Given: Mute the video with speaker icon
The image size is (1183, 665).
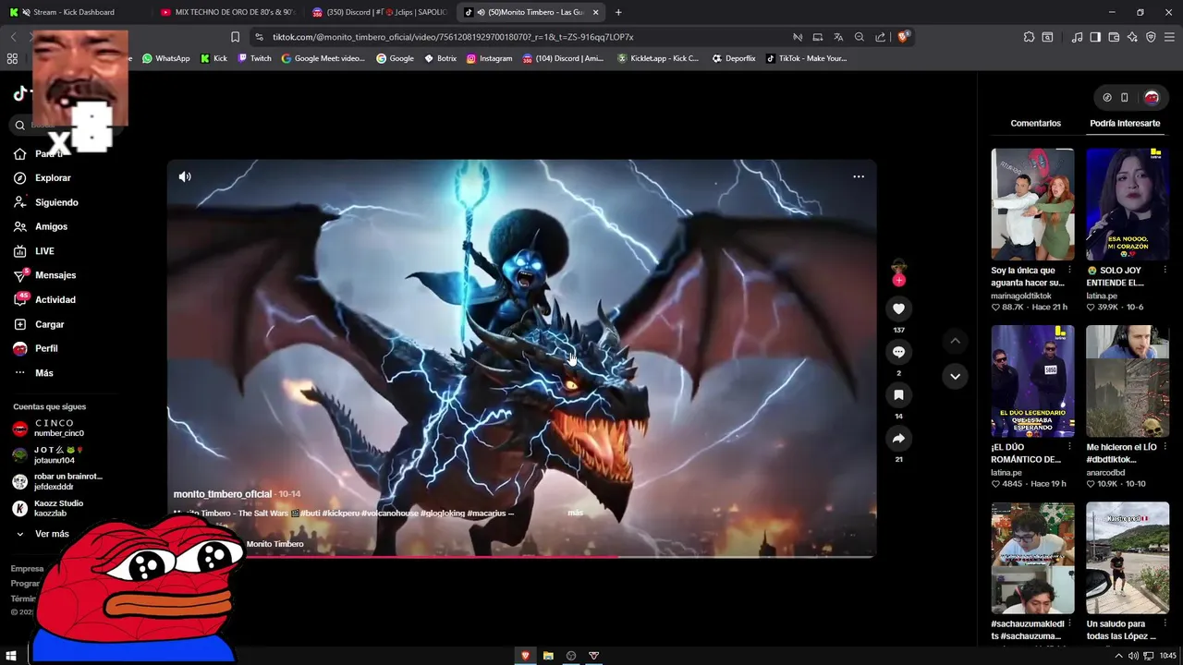Looking at the screenshot, I should [185, 176].
